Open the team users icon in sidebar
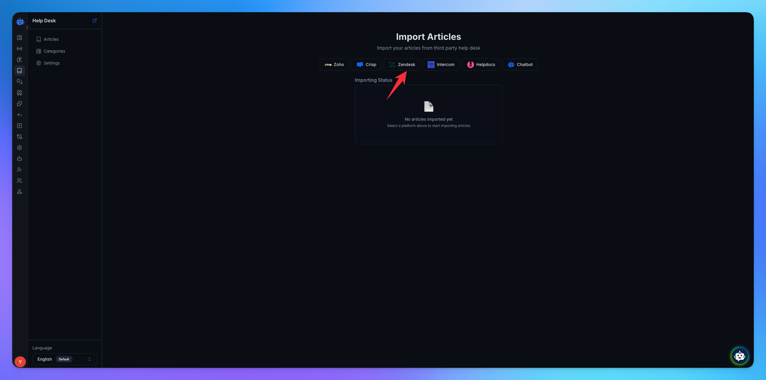Viewport: 766px width, 380px height. (x=20, y=181)
